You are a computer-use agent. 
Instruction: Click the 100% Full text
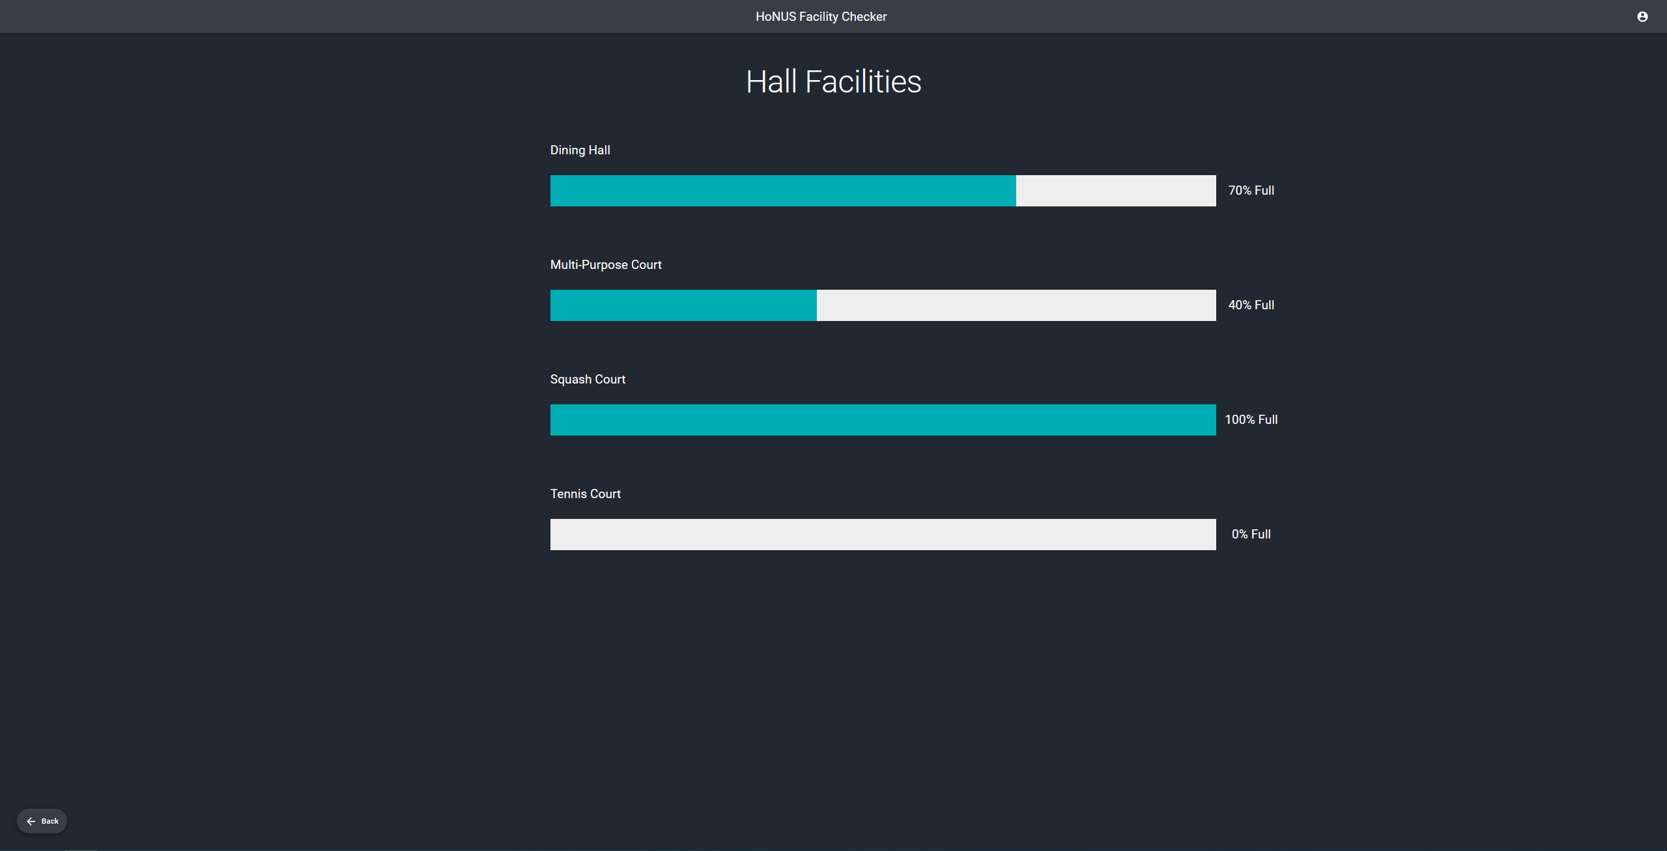[x=1251, y=420]
